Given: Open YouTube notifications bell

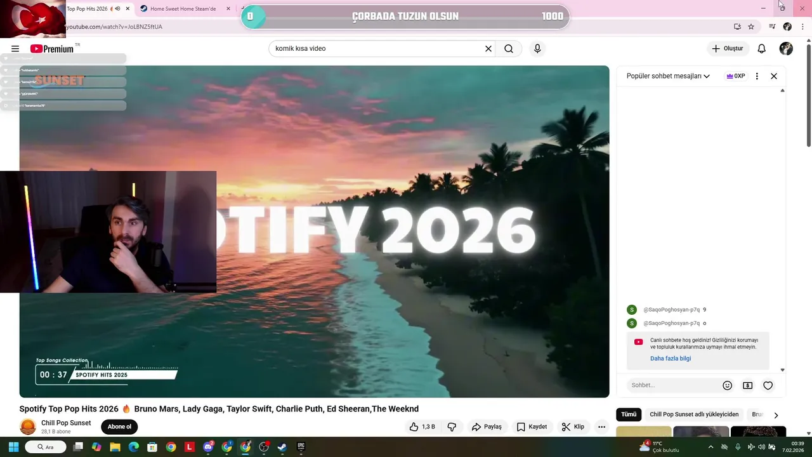Looking at the screenshot, I should (762, 49).
